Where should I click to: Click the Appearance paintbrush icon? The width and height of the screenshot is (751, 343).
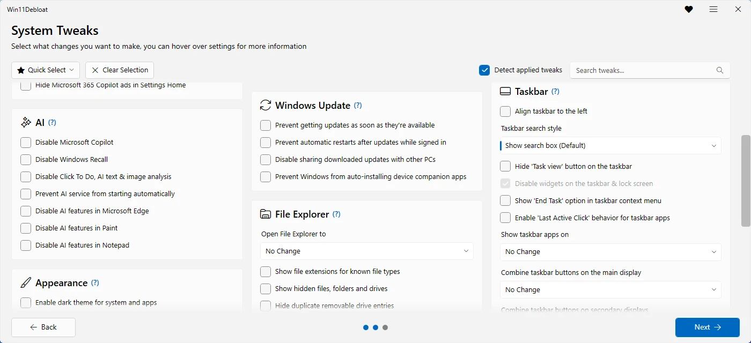(26, 282)
